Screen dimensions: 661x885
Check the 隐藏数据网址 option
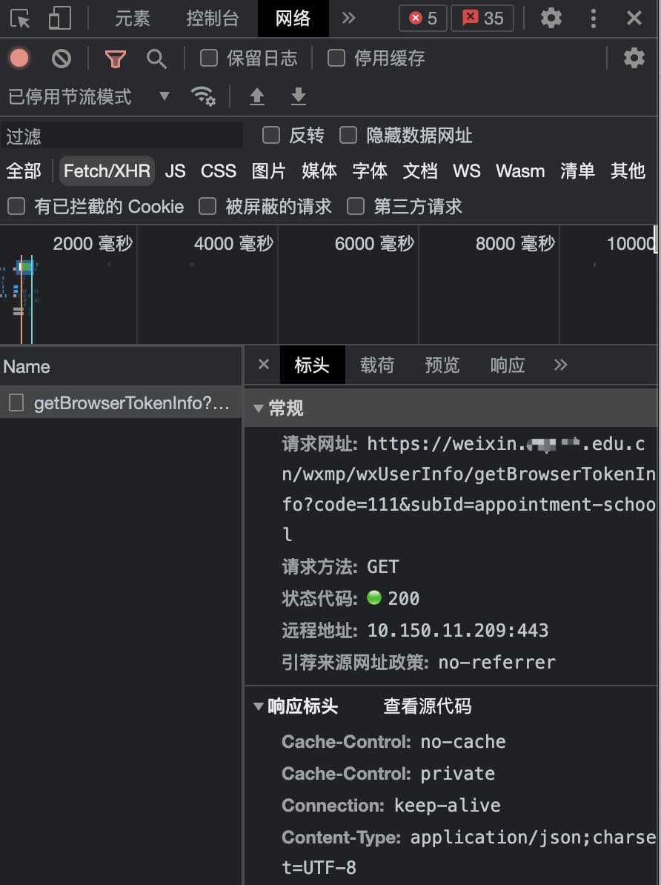[348, 135]
